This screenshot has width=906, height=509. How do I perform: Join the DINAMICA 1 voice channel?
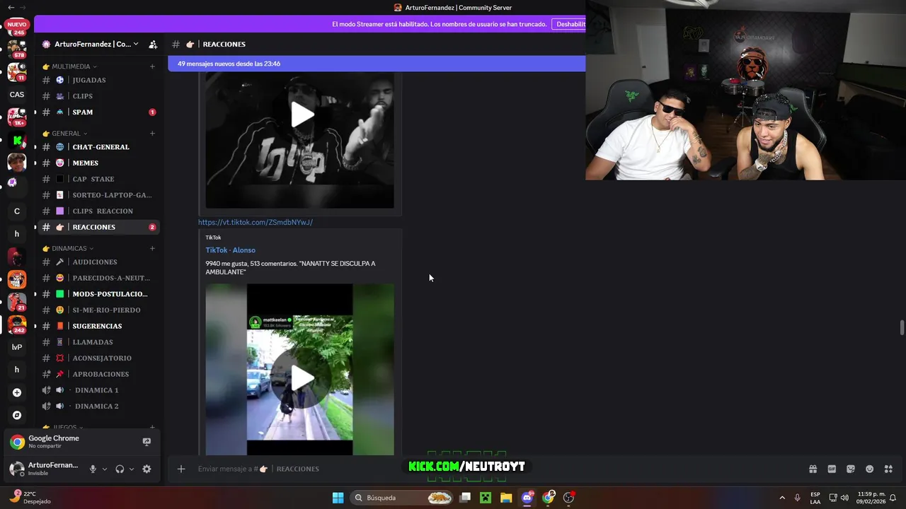tap(98, 390)
